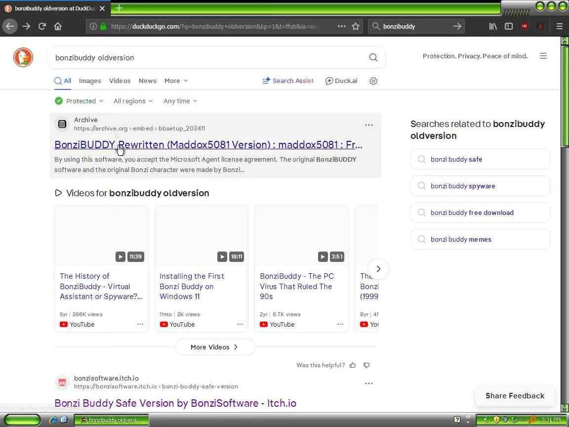
Task: Expand the All regions dropdown
Action: click(x=133, y=101)
